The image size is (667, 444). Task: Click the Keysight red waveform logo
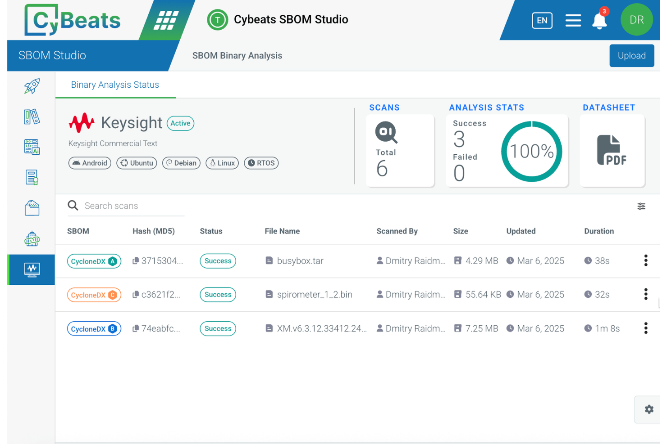point(82,123)
